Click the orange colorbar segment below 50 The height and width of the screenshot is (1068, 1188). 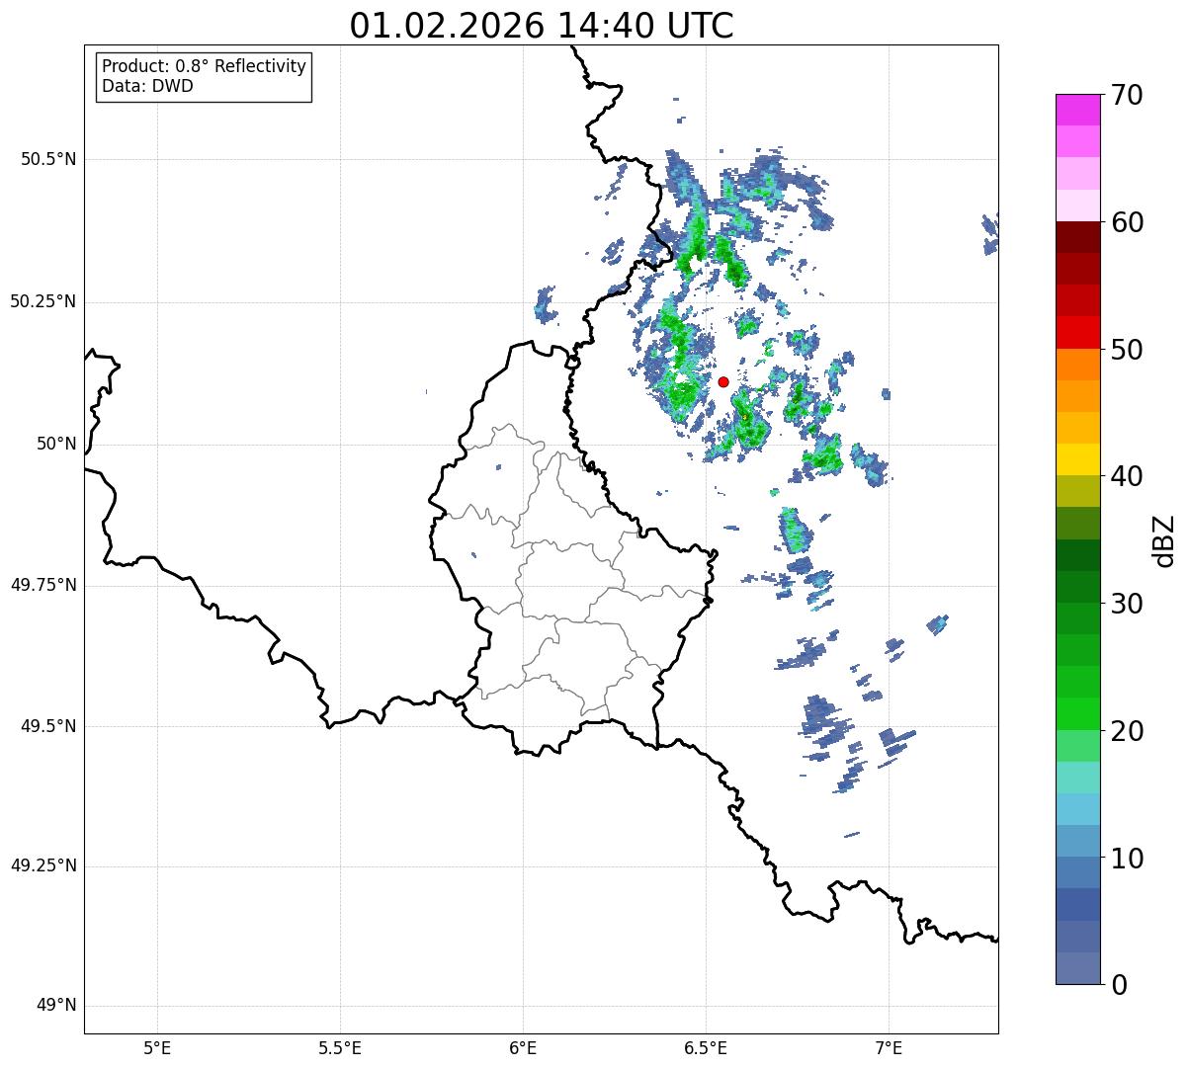coord(1078,365)
